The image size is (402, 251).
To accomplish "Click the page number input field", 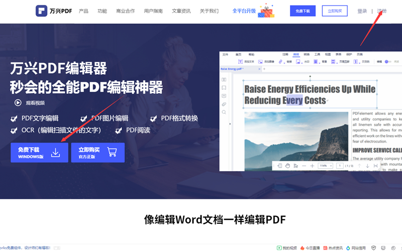I will coord(340,166).
